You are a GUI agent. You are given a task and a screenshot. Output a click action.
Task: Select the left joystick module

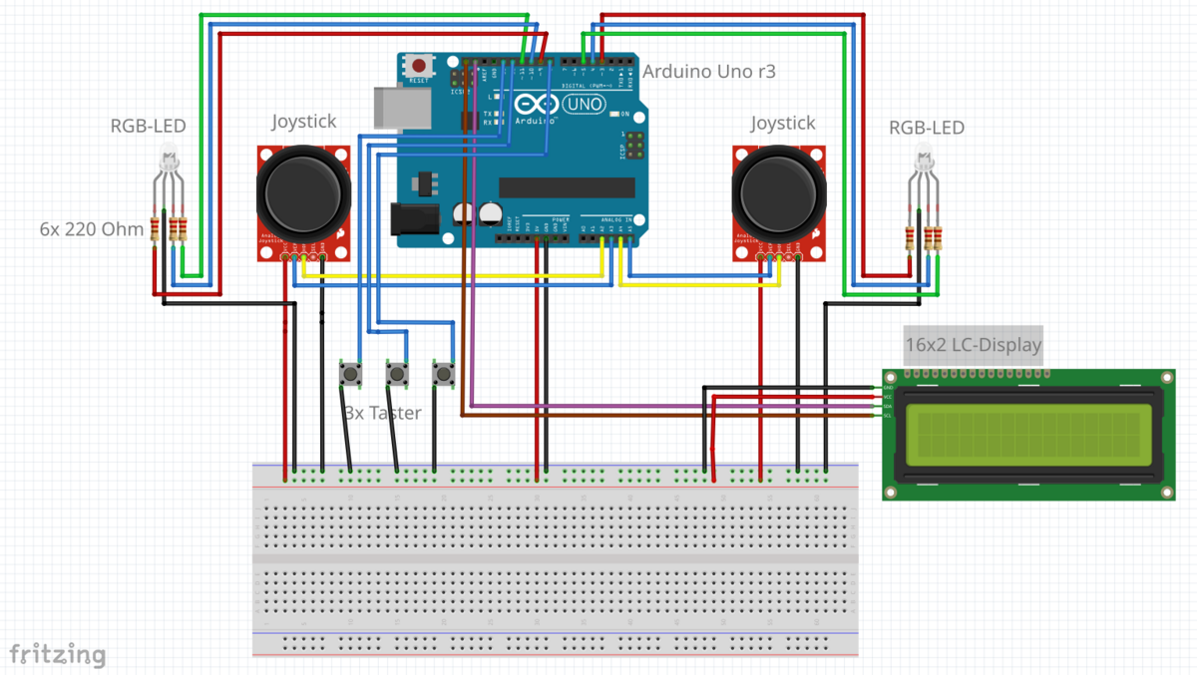pos(304,197)
